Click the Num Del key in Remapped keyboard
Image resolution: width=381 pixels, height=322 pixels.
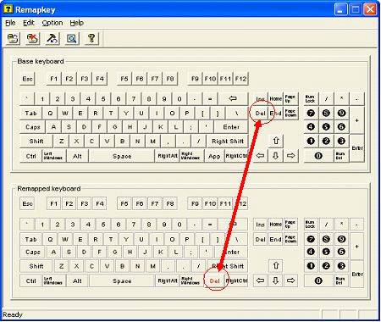click(x=341, y=280)
